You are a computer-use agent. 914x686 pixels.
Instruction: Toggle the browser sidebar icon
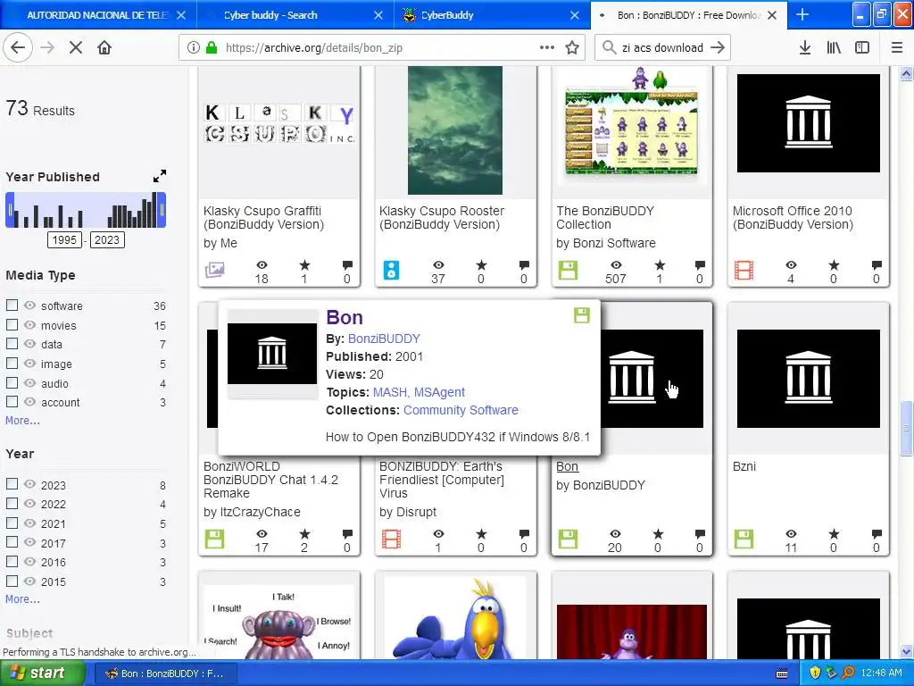(862, 48)
